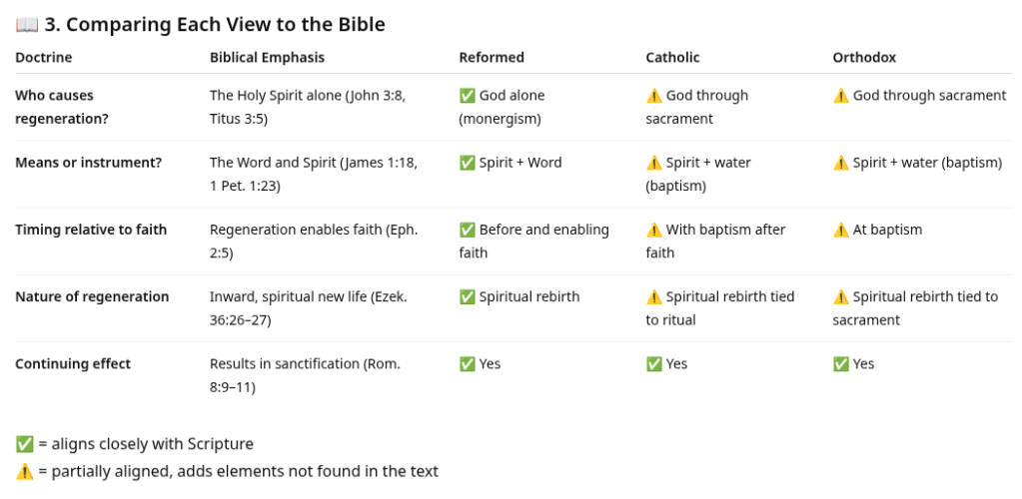Click the checkmark beside "Spiritual rebirth" in the Reformed column
This screenshot has width=1022, height=499.
click(x=467, y=296)
